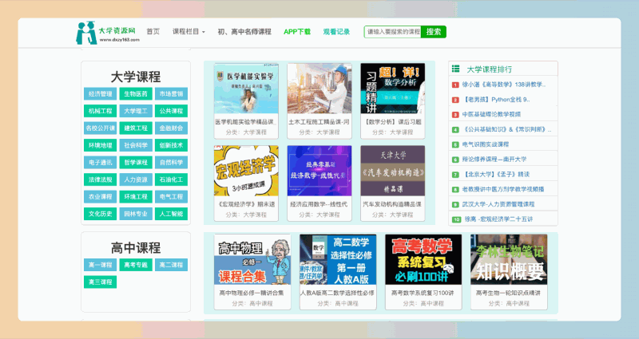The height and width of the screenshot is (339, 639).
Task: Open ranking item 【老男孩】Python全栈
Action: (496, 99)
